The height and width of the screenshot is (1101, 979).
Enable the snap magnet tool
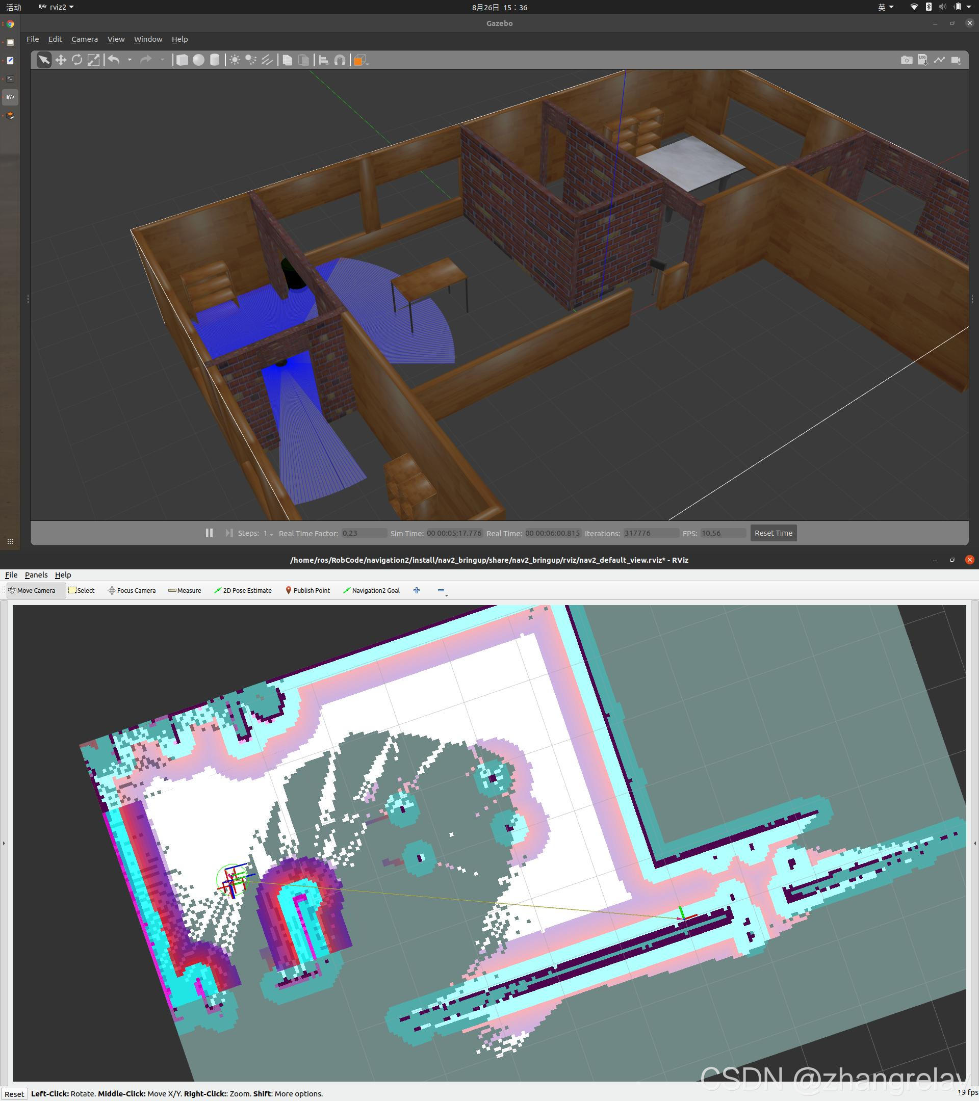[x=340, y=60]
